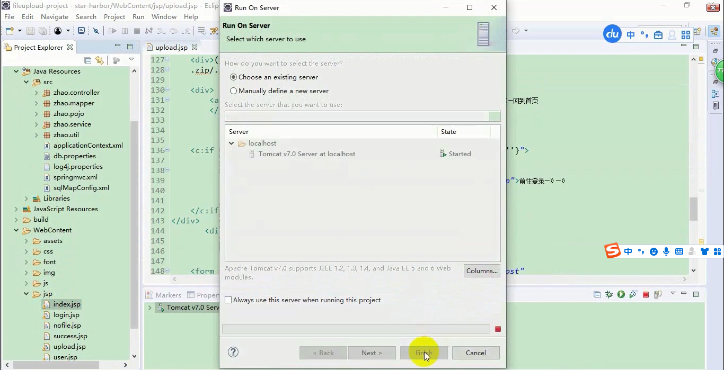Click the Debug server bug icon in Servers view
Image resolution: width=724 pixels, height=370 pixels.
609,294
